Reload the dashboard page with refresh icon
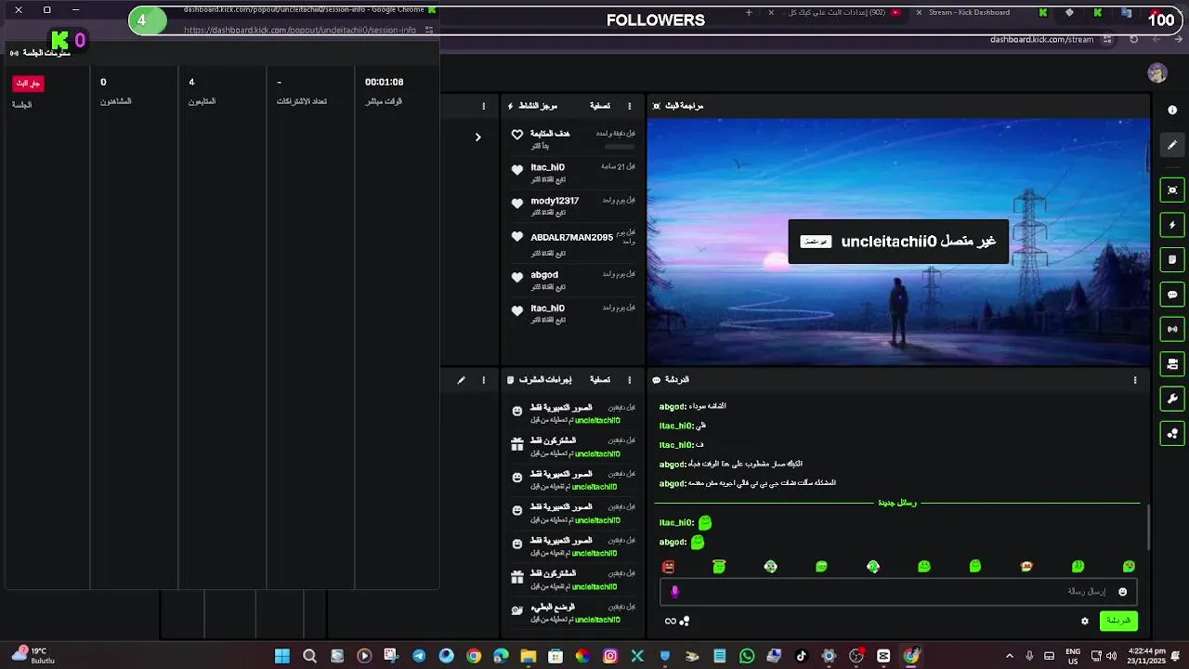The image size is (1189, 669). 1133,40
